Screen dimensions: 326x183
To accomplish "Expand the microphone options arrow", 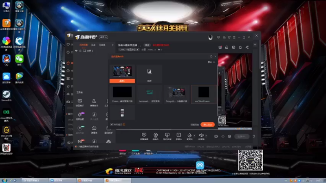I will 194,136.
